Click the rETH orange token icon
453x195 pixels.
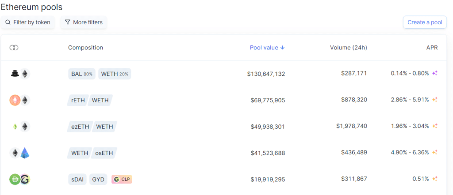(x=15, y=100)
